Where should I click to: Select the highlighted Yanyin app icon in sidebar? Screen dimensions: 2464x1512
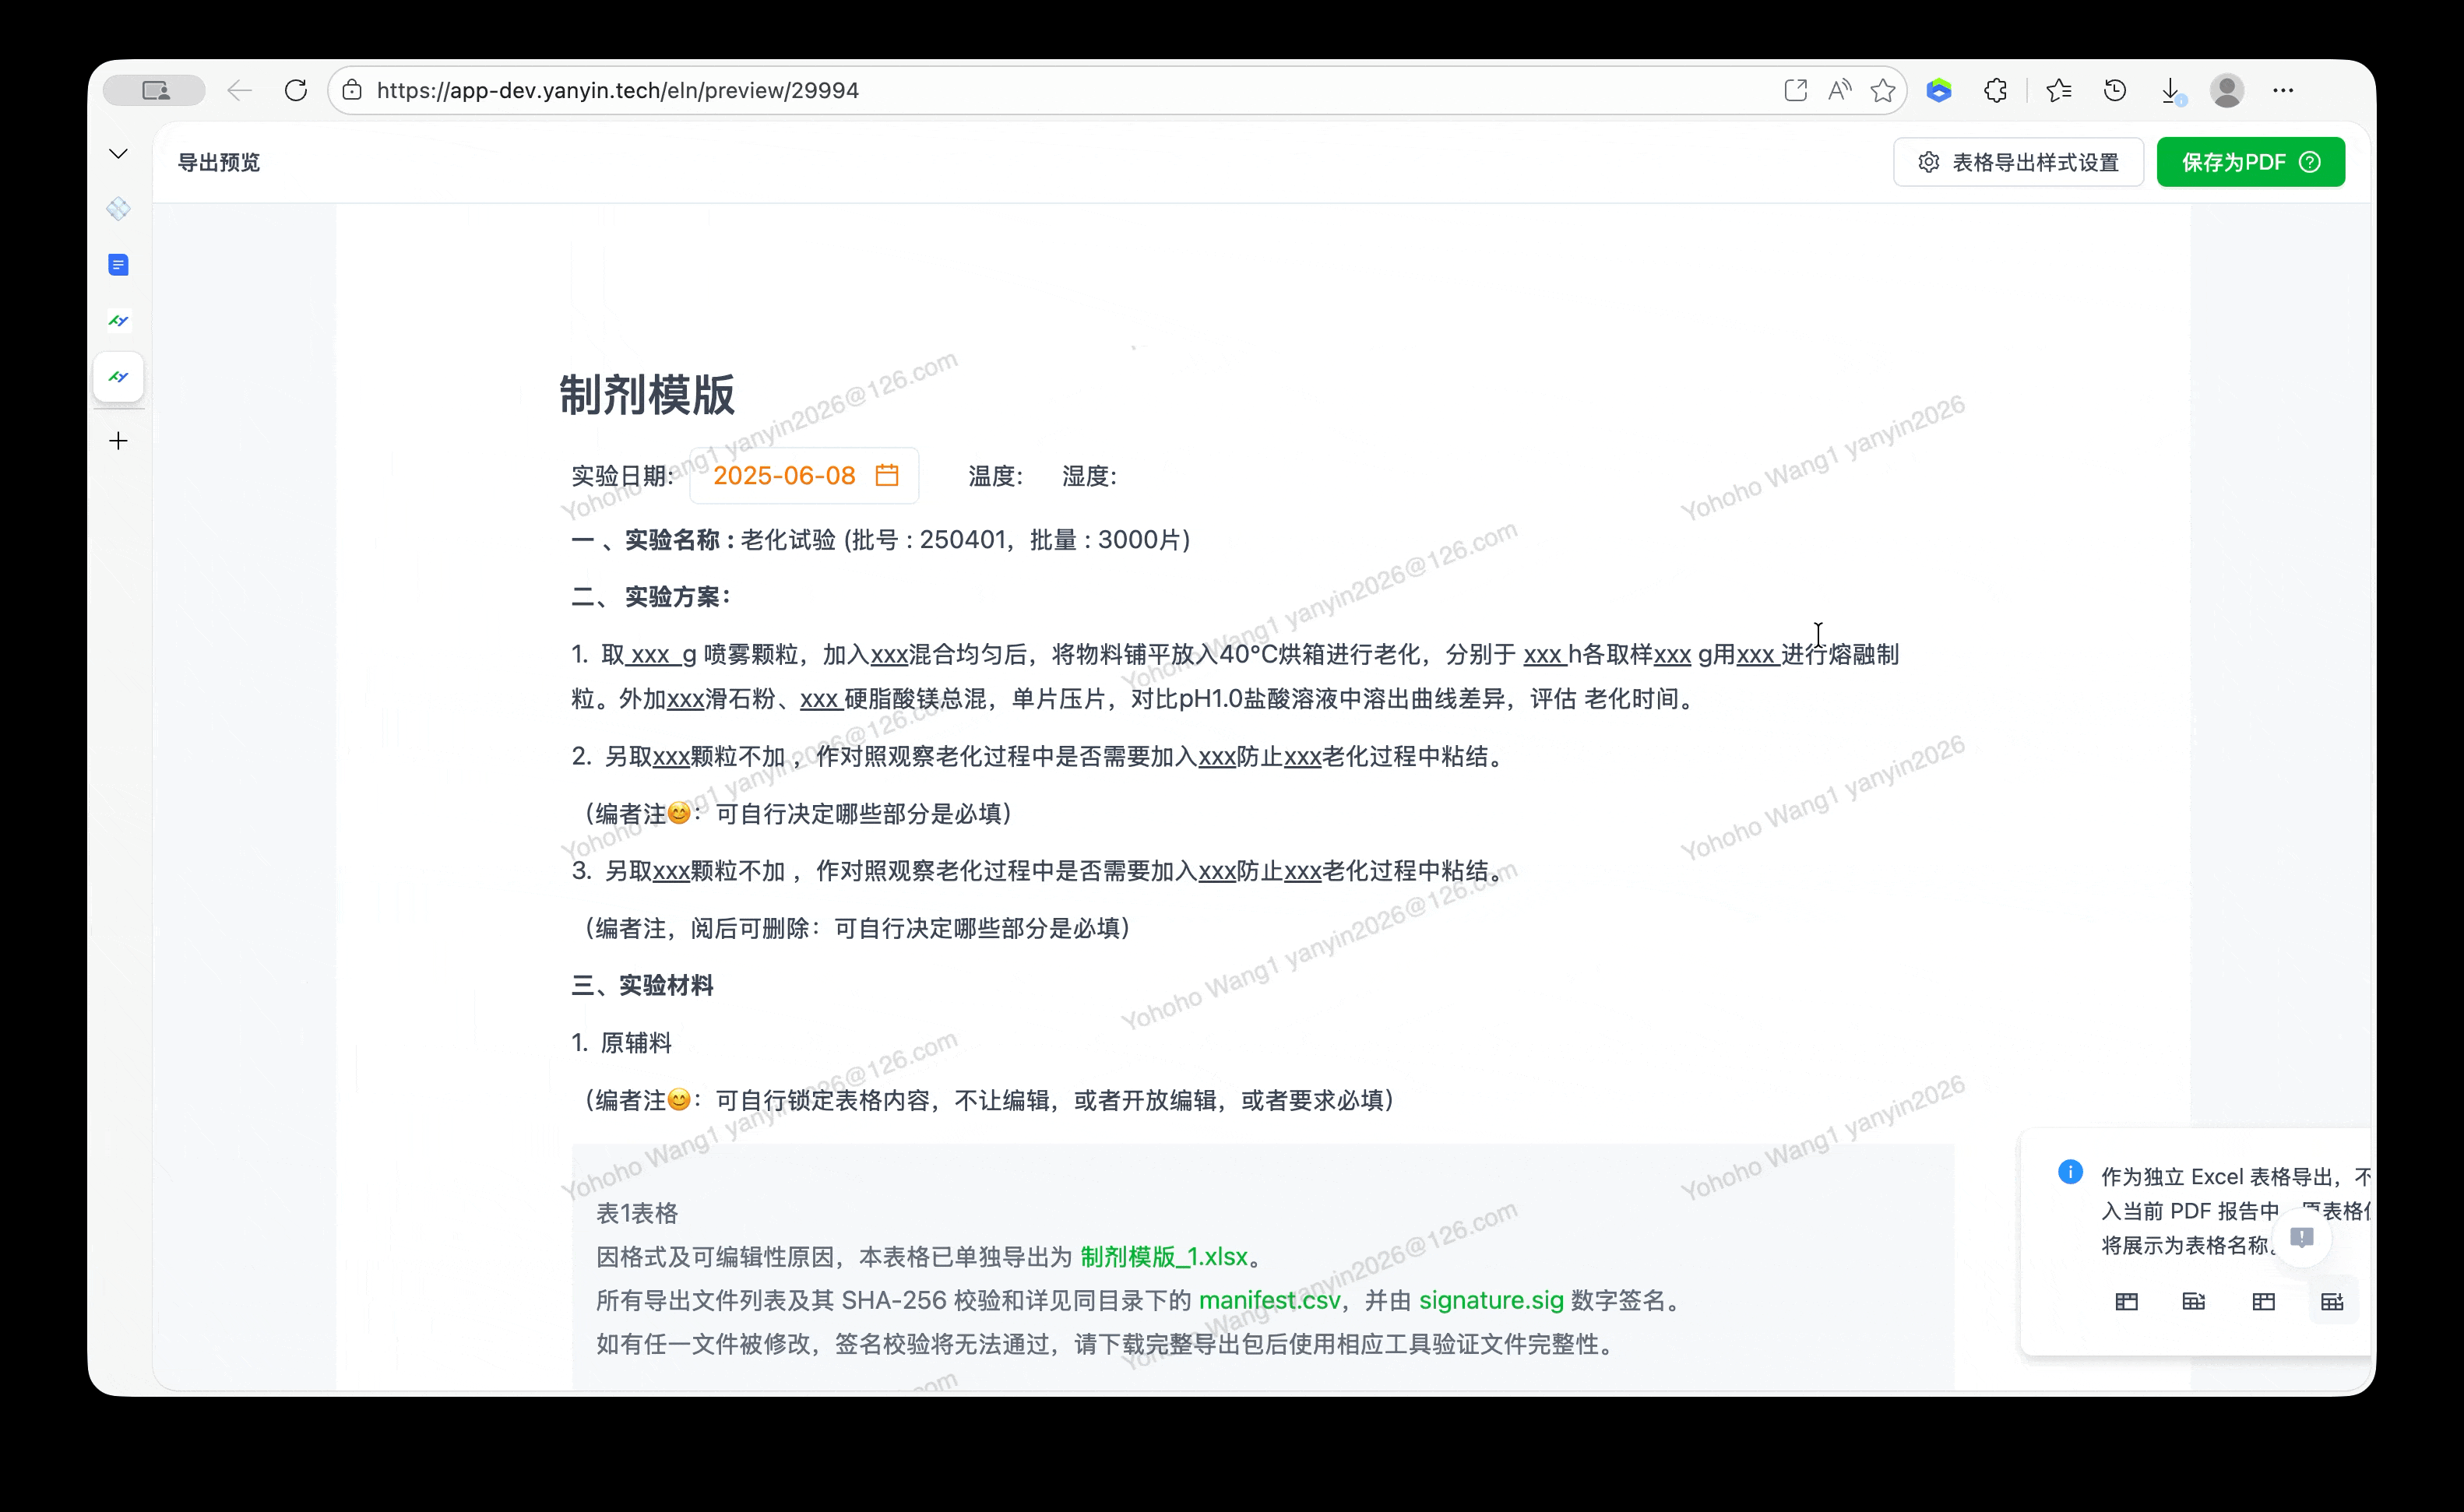pyautogui.click(x=118, y=377)
